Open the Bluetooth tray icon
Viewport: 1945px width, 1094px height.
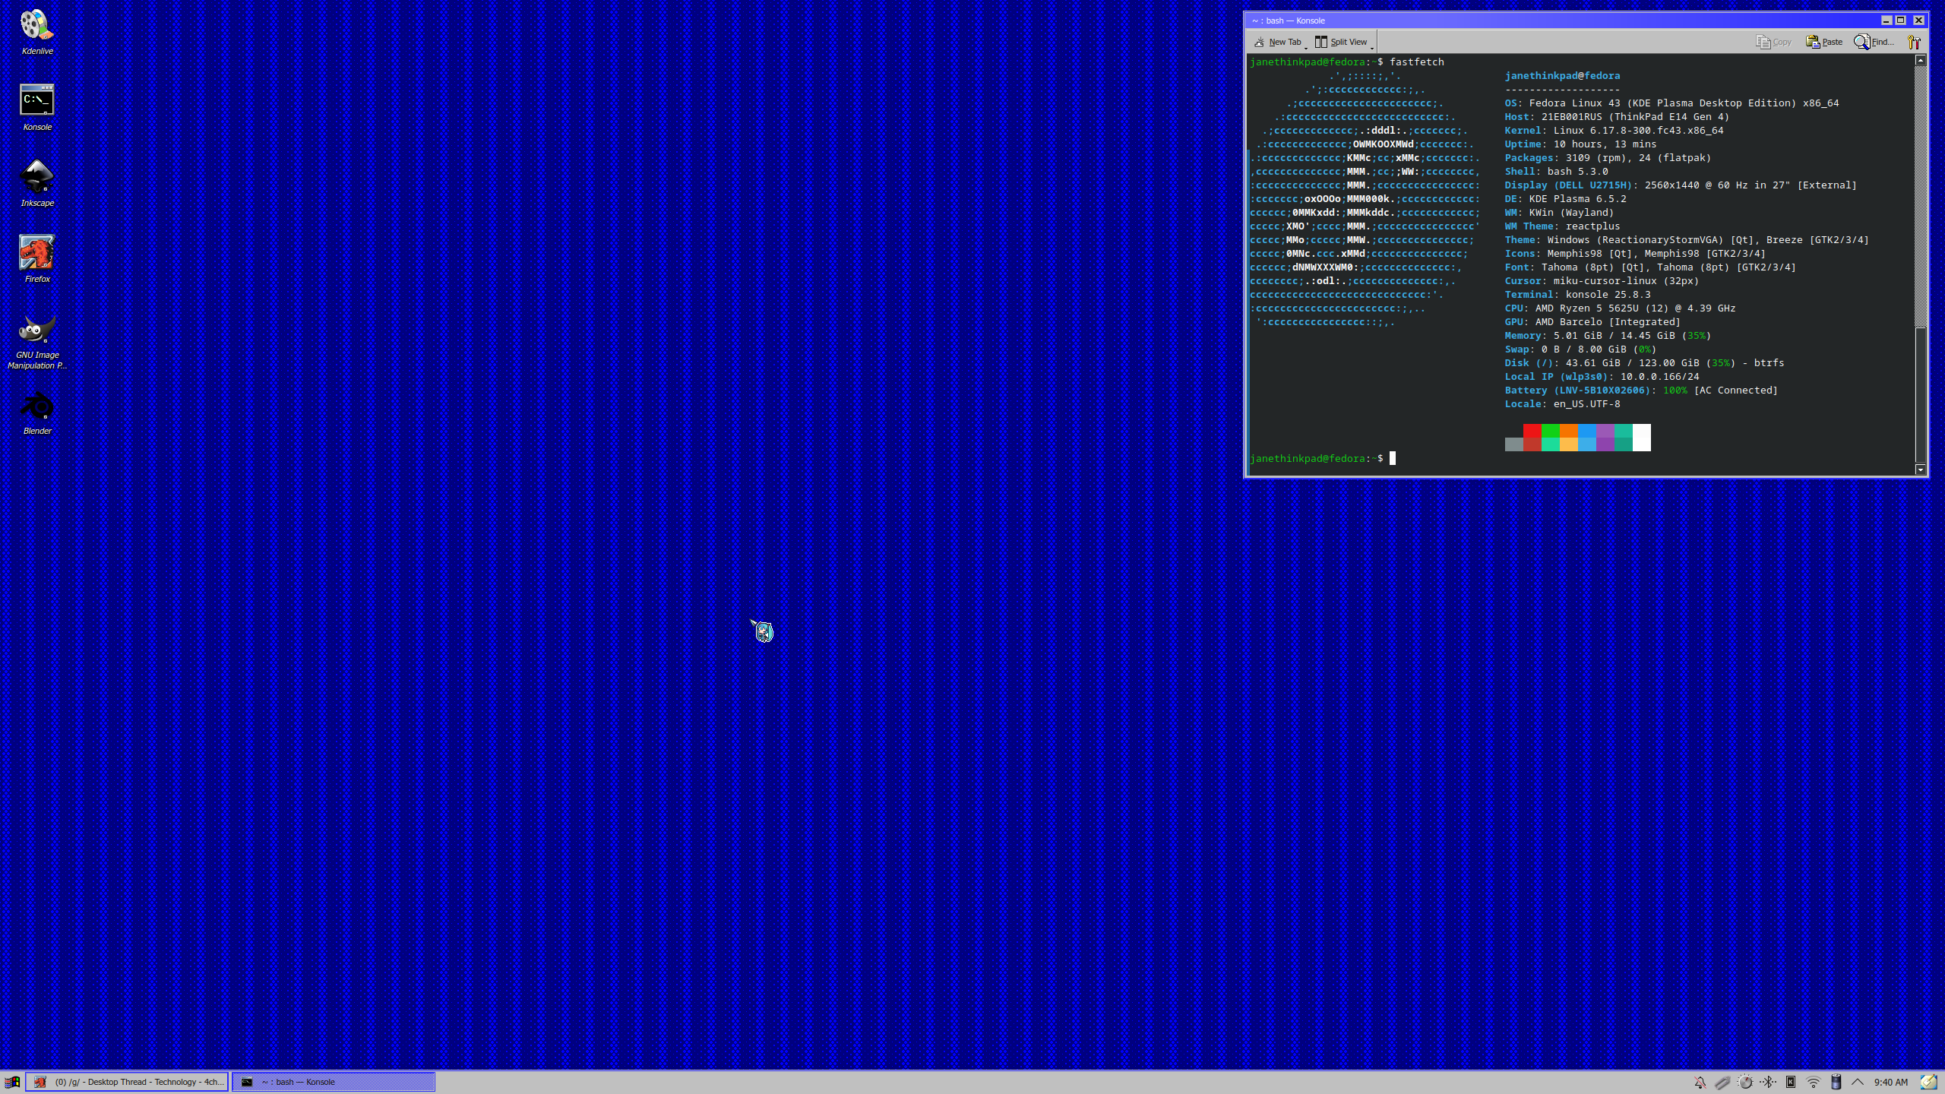(1768, 1082)
